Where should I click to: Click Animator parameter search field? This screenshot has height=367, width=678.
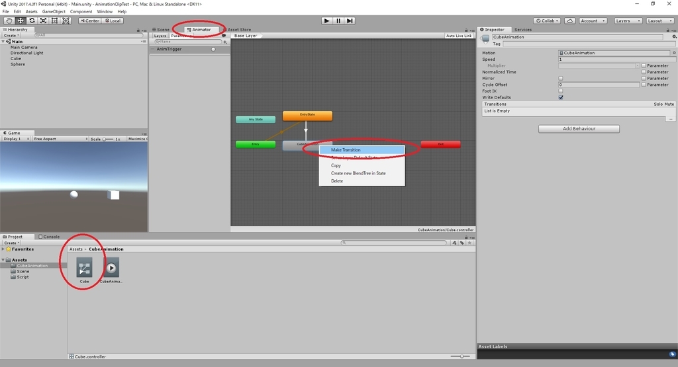[187, 42]
